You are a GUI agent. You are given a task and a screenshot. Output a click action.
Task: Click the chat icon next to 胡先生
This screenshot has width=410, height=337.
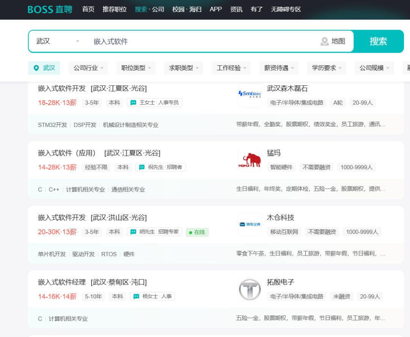click(133, 232)
